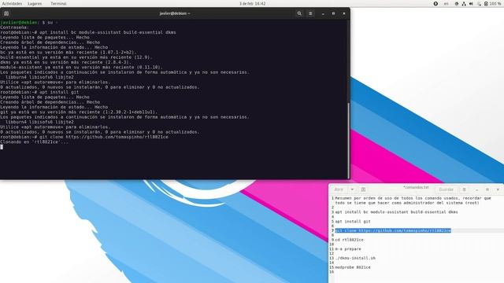504x283 pixels.
Task: Click 'm-a prepare' line in gedit
Action: (x=348, y=248)
